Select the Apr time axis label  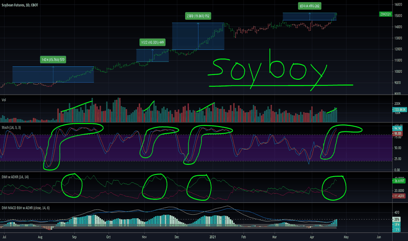312,237
